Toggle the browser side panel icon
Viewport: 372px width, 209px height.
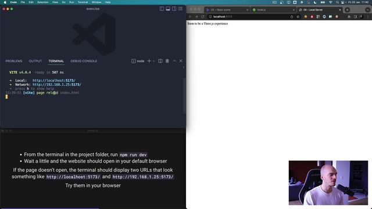click(x=355, y=17)
